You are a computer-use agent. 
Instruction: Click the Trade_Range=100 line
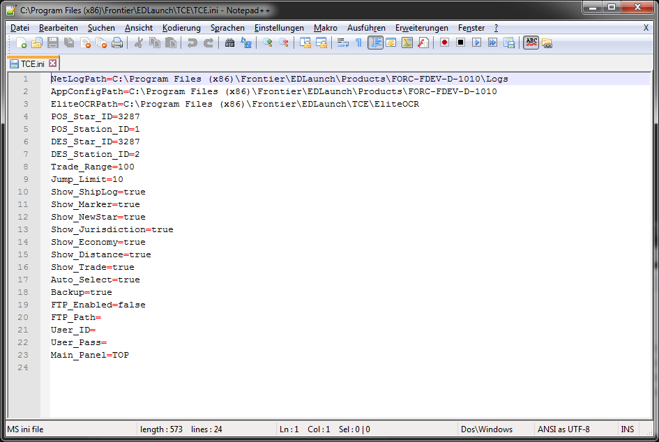(93, 167)
